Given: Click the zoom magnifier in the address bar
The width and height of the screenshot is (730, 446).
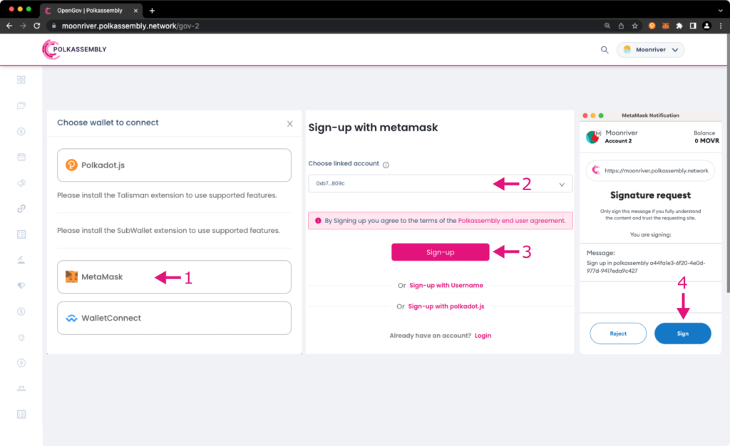Looking at the screenshot, I should click(607, 26).
